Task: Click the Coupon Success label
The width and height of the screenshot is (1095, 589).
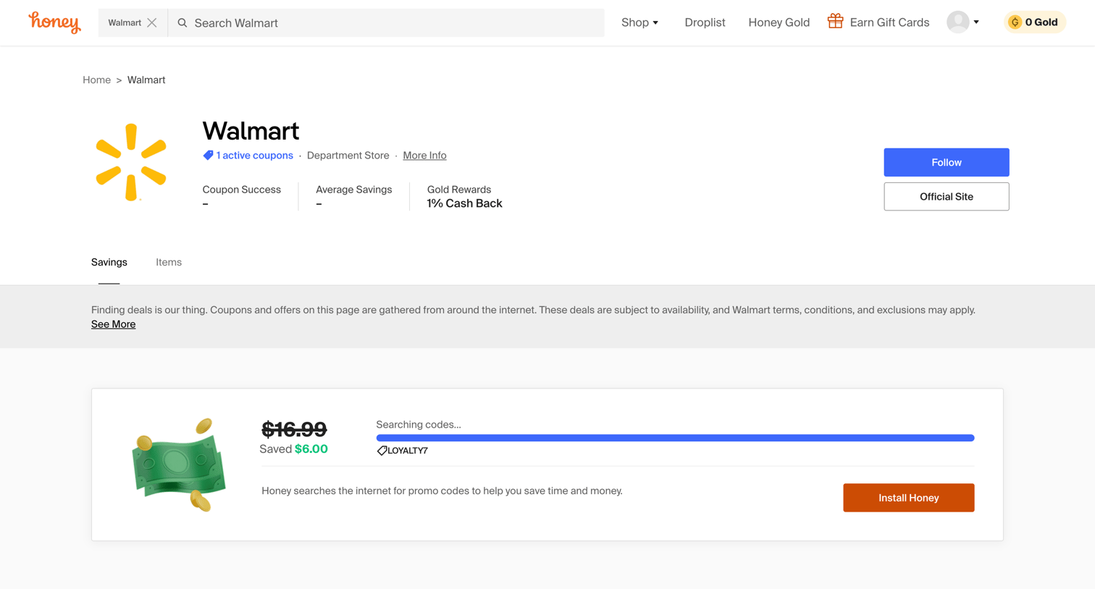Action: coord(241,190)
